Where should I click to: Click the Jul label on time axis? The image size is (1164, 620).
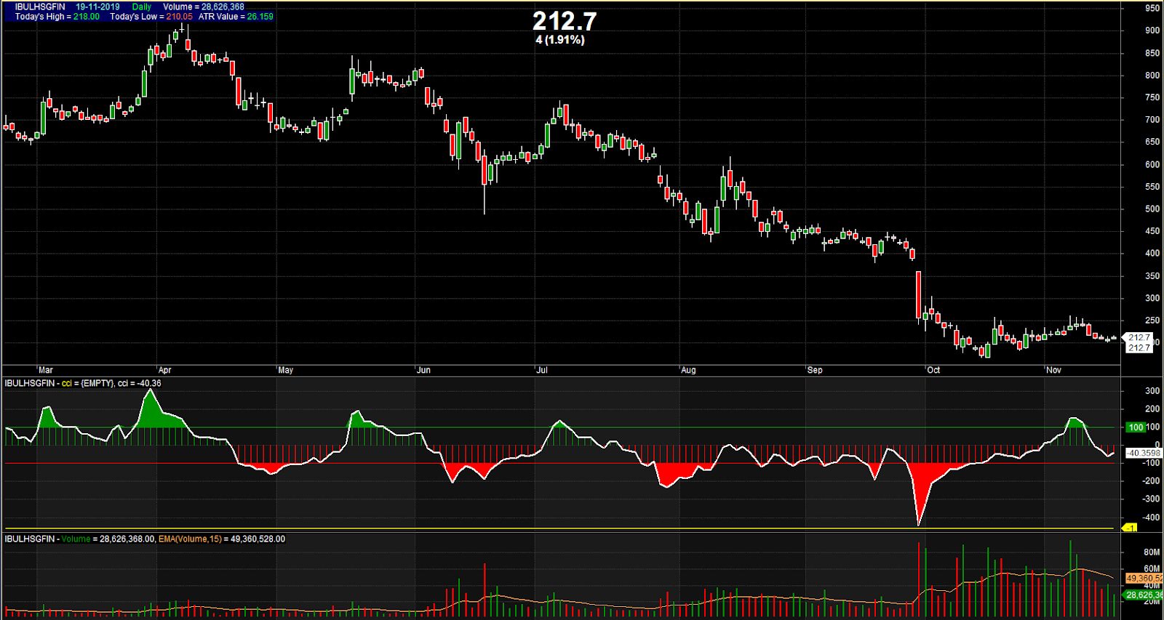pyautogui.click(x=542, y=370)
